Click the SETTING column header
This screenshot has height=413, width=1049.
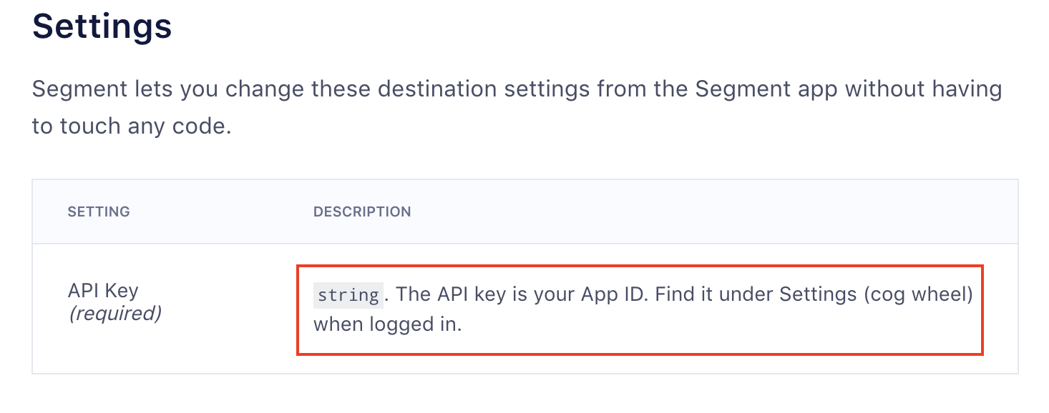99,212
